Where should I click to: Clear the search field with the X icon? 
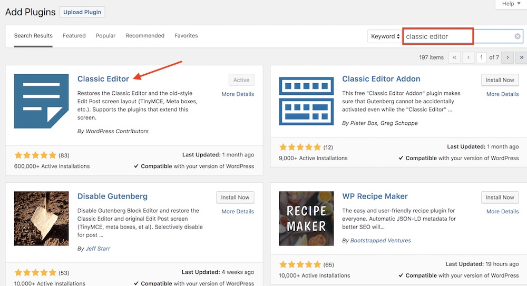click(518, 36)
